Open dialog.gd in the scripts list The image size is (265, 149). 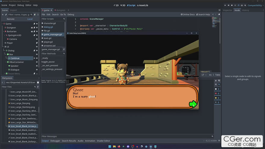tap(48, 27)
